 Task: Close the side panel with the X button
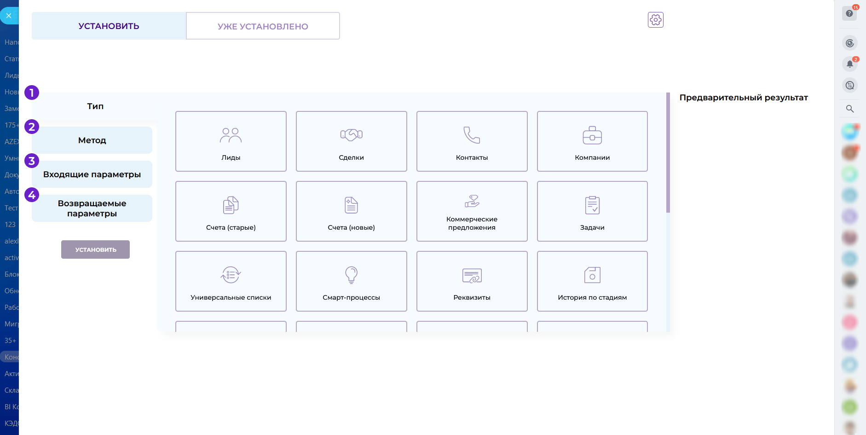(9, 16)
